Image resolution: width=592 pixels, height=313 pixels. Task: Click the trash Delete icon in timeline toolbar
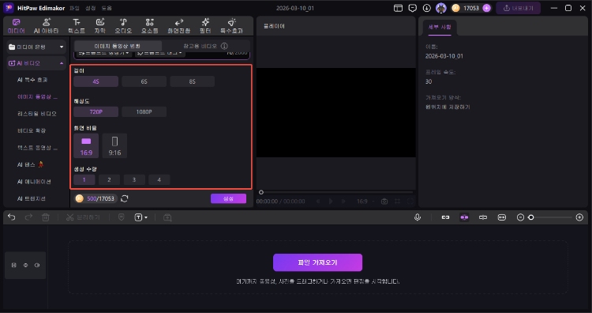tap(46, 217)
